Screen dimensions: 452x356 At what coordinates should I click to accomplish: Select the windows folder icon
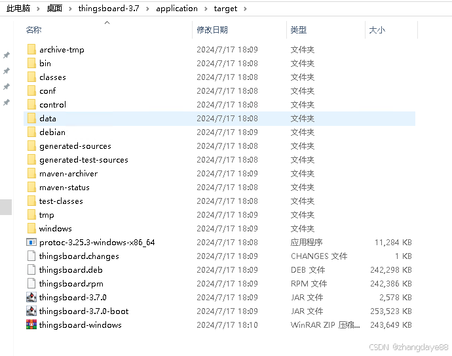point(31,229)
